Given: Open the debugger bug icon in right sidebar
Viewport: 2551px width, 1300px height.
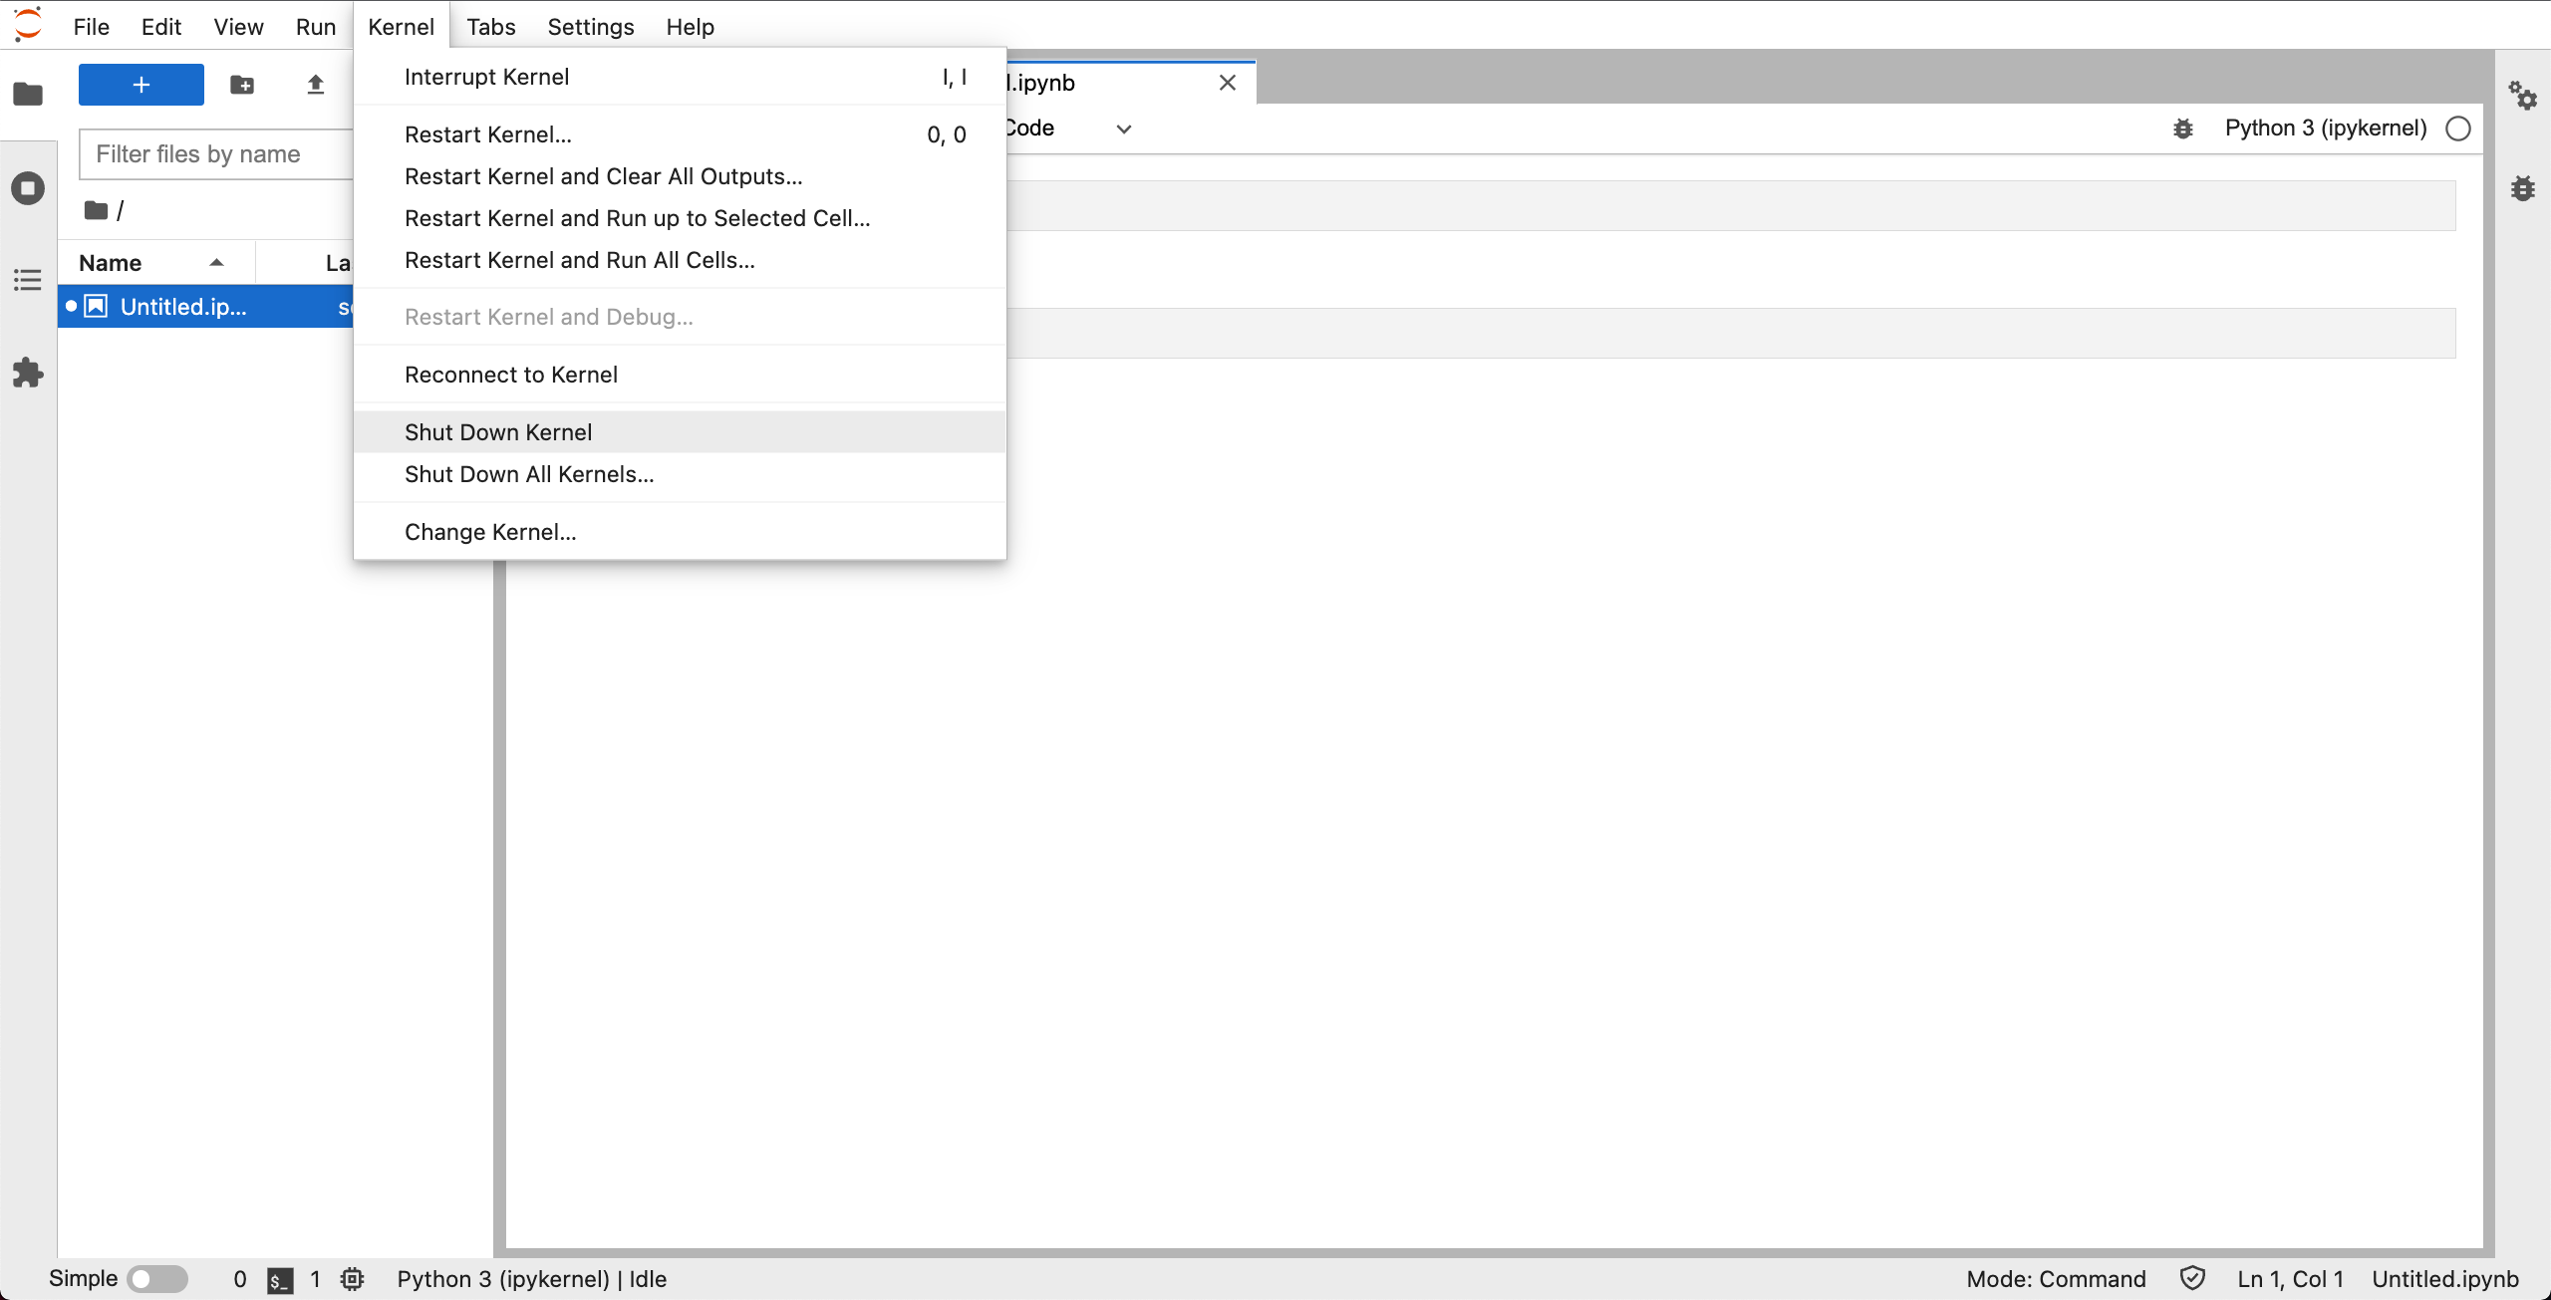Looking at the screenshot, I should pos(2524,188).
